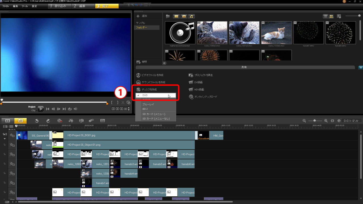This screenshot has height=204, width=363.
Task: Open the Record/Capture option film reel icon
Action: point(60,121)
